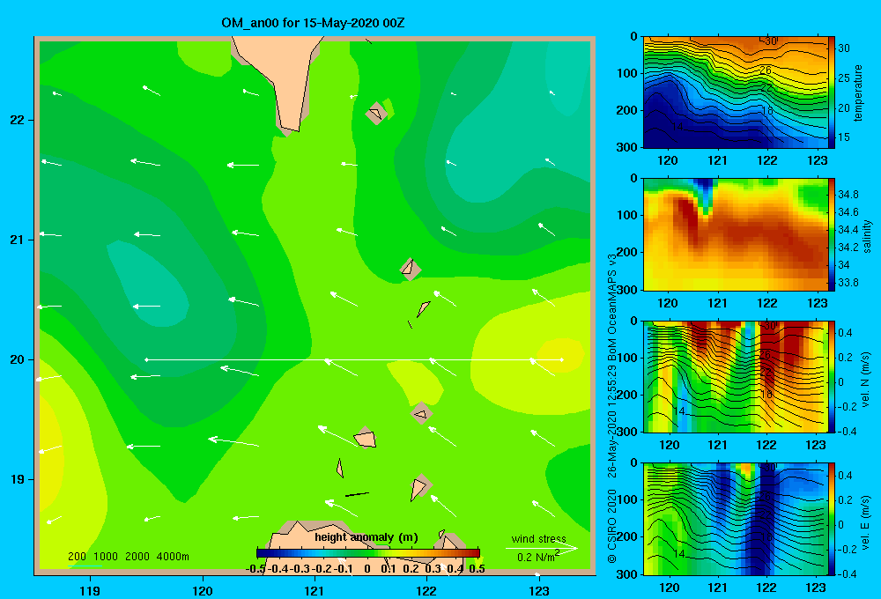Click the '15' temperature scale tick
Image resolution: width=881 pixels, height=599 pixels.
coord(844,137)
